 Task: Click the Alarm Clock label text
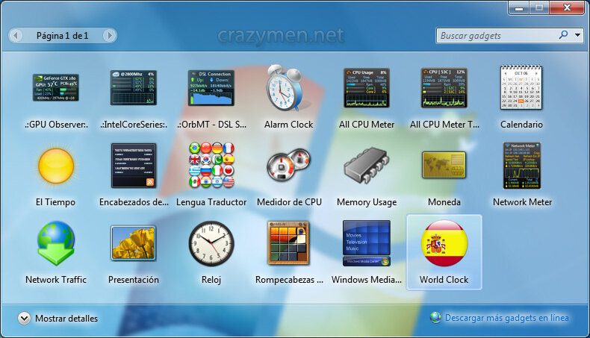(x=288, y=125)
